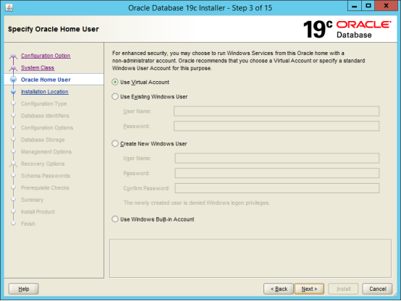Click the Confirm Password field
This screenshot has height=301, width=401.
click(277, 188)
